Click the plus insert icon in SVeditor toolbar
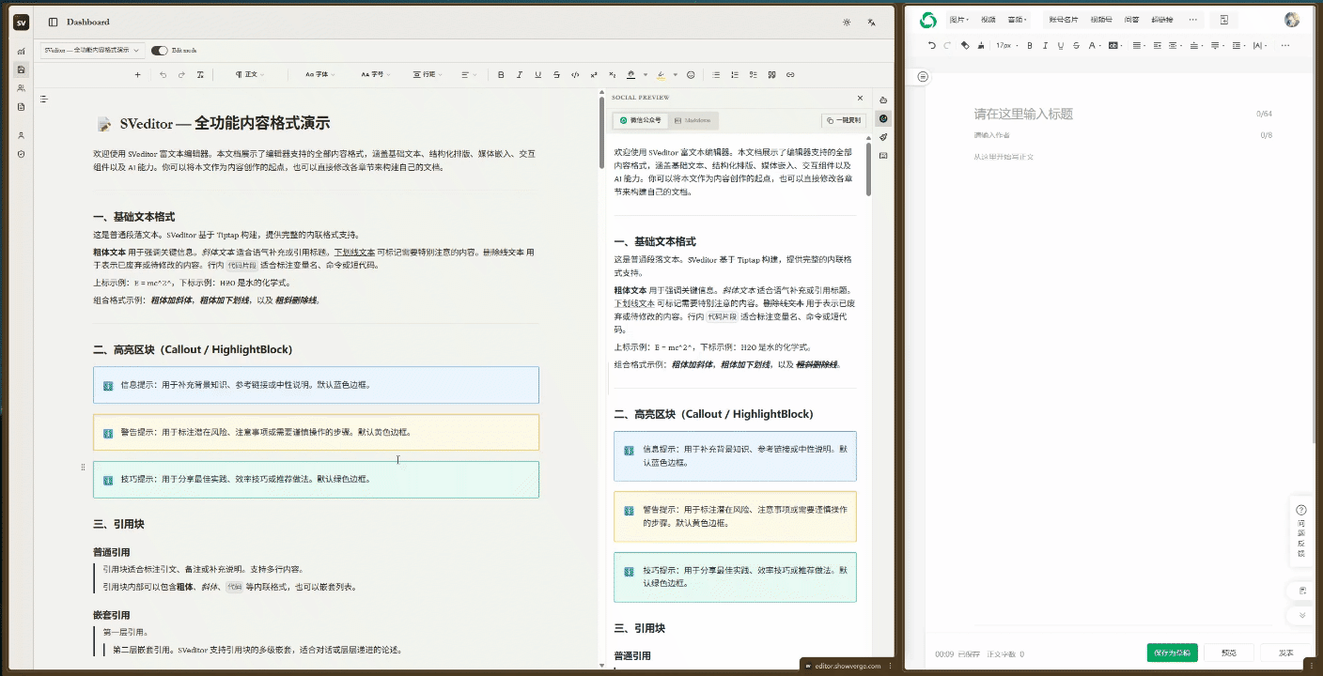The height and width of the screenshot is (676, 1323). [138, 74]
